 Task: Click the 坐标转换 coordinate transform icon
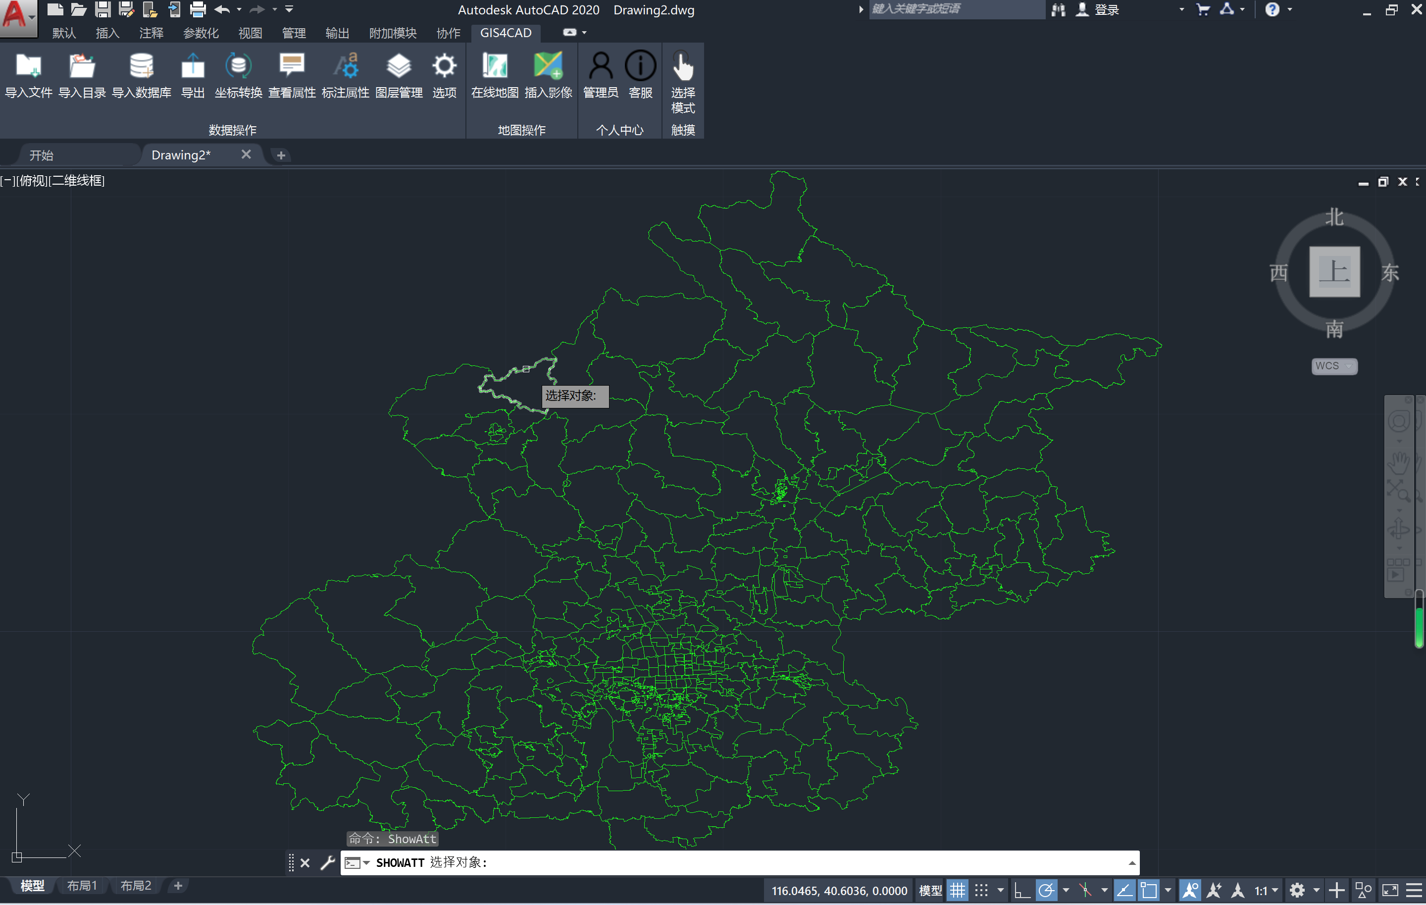[238, 66]
